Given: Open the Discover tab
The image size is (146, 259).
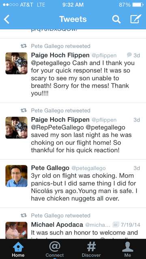Looking at the screenshot, I should [91, 249].
